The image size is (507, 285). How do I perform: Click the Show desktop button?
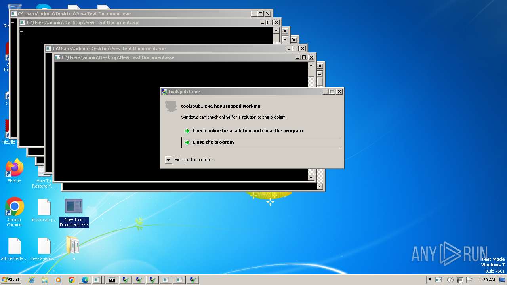tap(502, 280)
